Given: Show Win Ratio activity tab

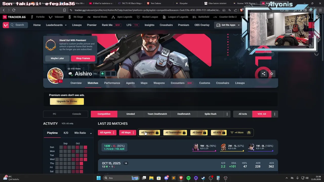Looking at the screenshot, I should [x=80, y=133].
